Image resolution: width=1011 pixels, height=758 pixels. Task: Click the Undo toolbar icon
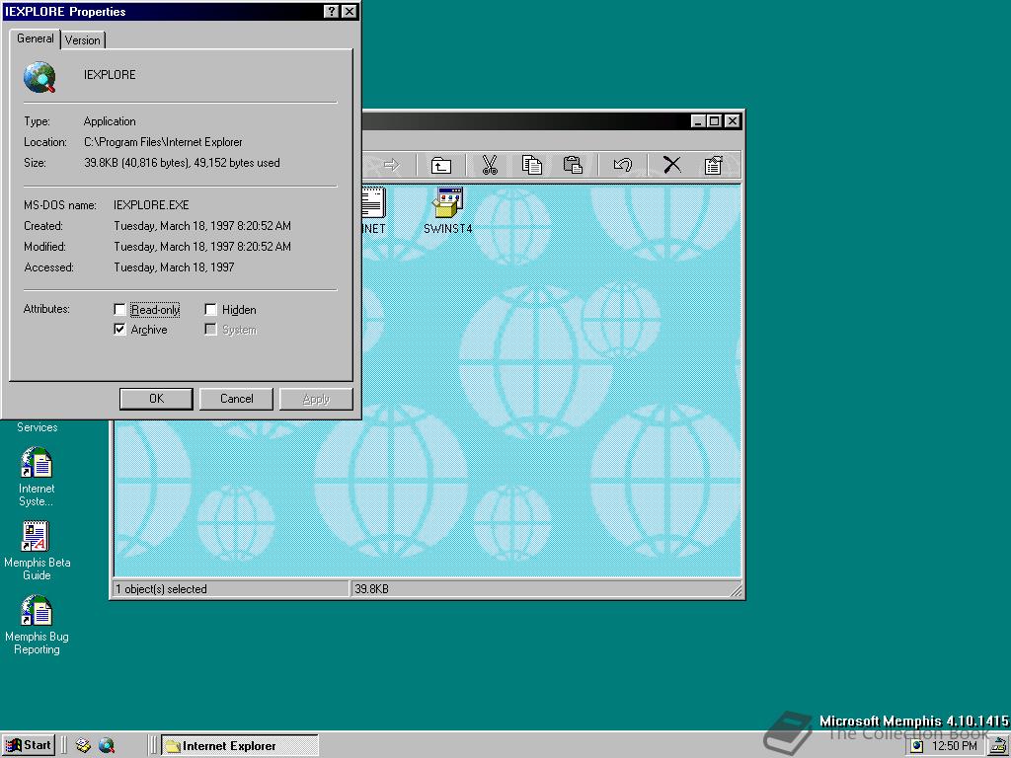pos(622,165)
